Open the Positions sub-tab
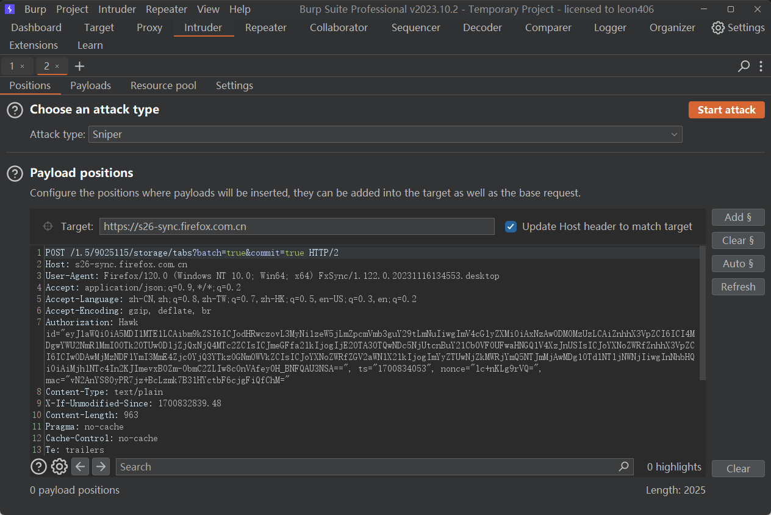This screenshot has height=515, width=771. (x=30, y=85)
